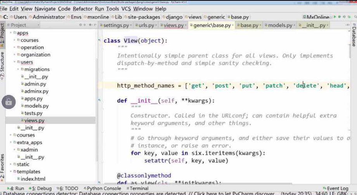Click the GBK file encoding in status bar
The height and width of the screenshot is (195, 357).
pos(342,193)
